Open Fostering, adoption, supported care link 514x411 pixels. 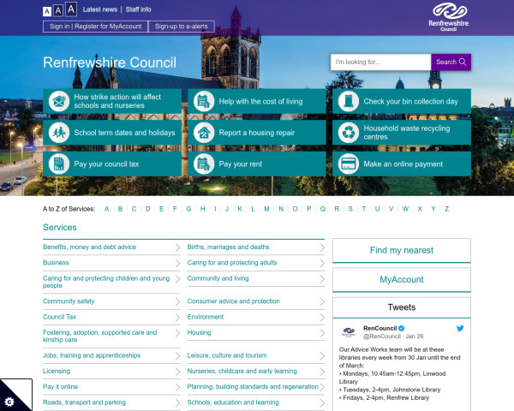[100, 336]
